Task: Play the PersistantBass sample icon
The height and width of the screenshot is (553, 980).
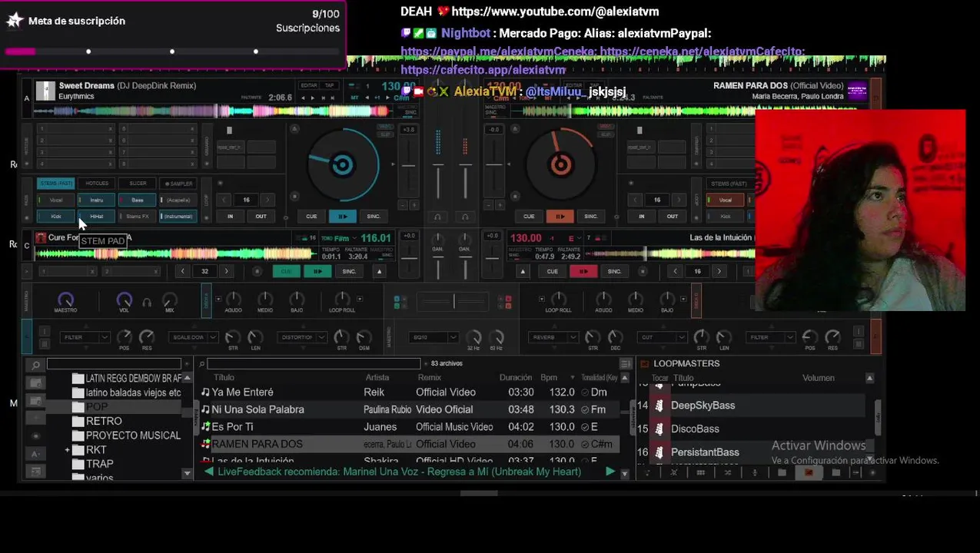Action: (x=659, y=452)
